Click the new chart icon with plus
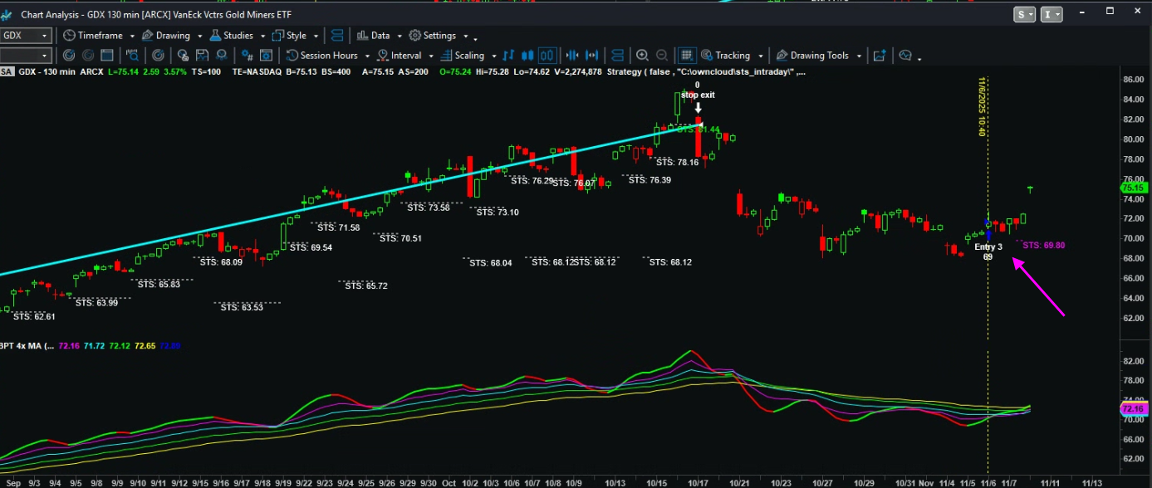 (880, 56)
